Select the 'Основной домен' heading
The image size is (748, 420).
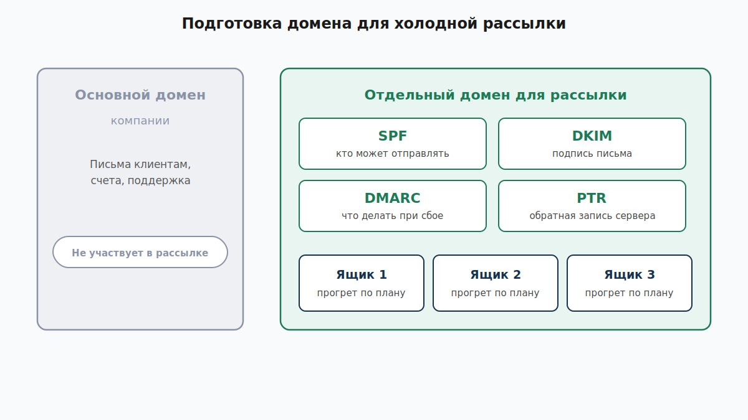tap(140, 95)
